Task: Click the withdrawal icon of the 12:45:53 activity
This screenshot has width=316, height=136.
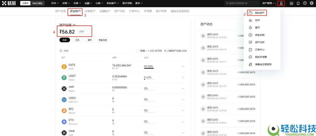Action: pyautogui.click(x=203, y=36)
